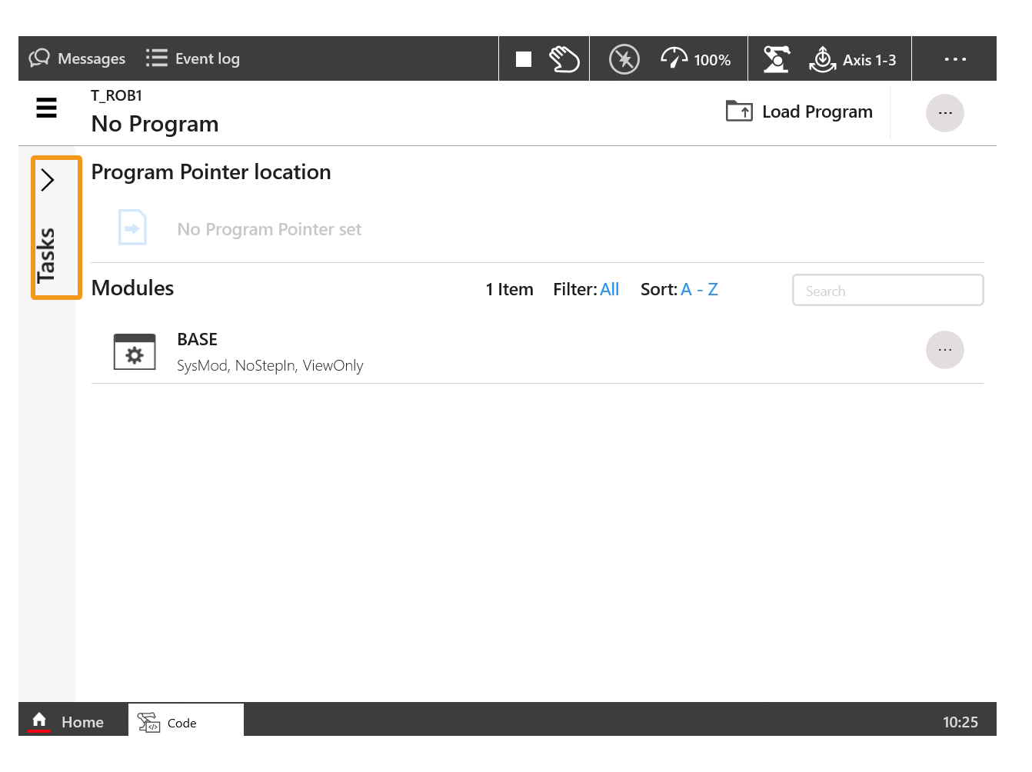Click the manual mode hand icon
The height and width of the screenshot is (772, 1032).
pyautogui.click(x=564, y=59)
